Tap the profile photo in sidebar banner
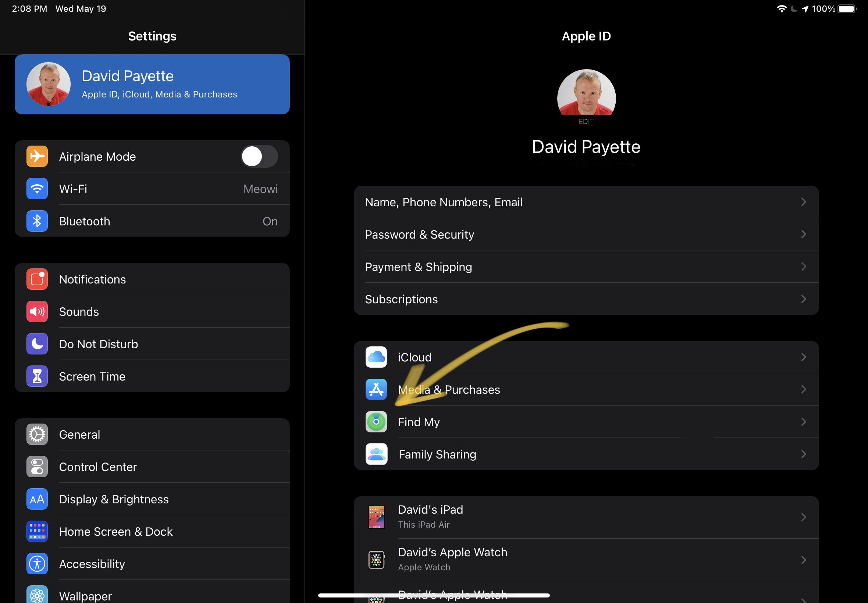The width and height of the screenshot is (868, 603). 49,84
